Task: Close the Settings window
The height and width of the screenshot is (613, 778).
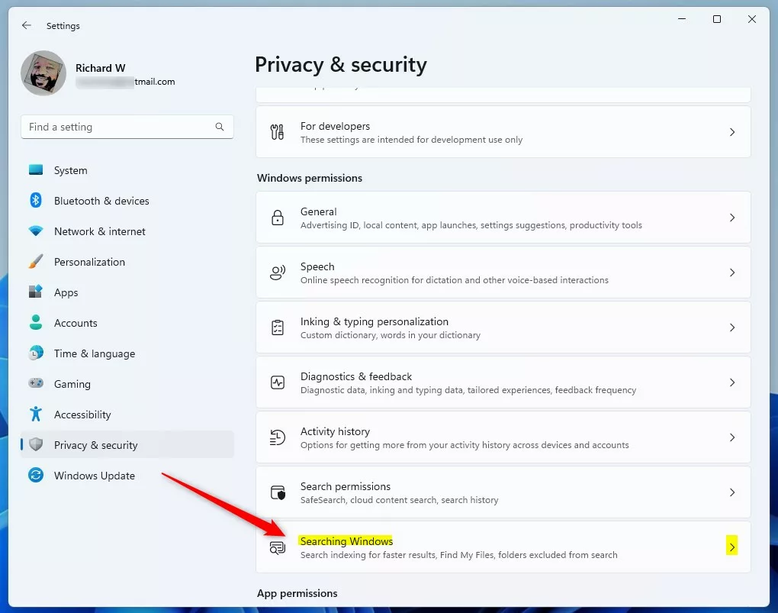Action: [x=752, y=19]
